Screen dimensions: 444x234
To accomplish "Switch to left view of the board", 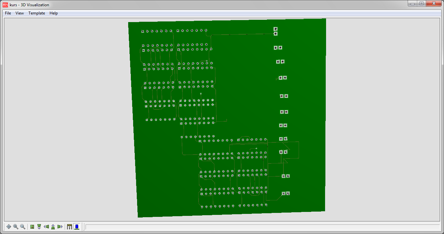I will pyautogui.click(x=46, y=227).
